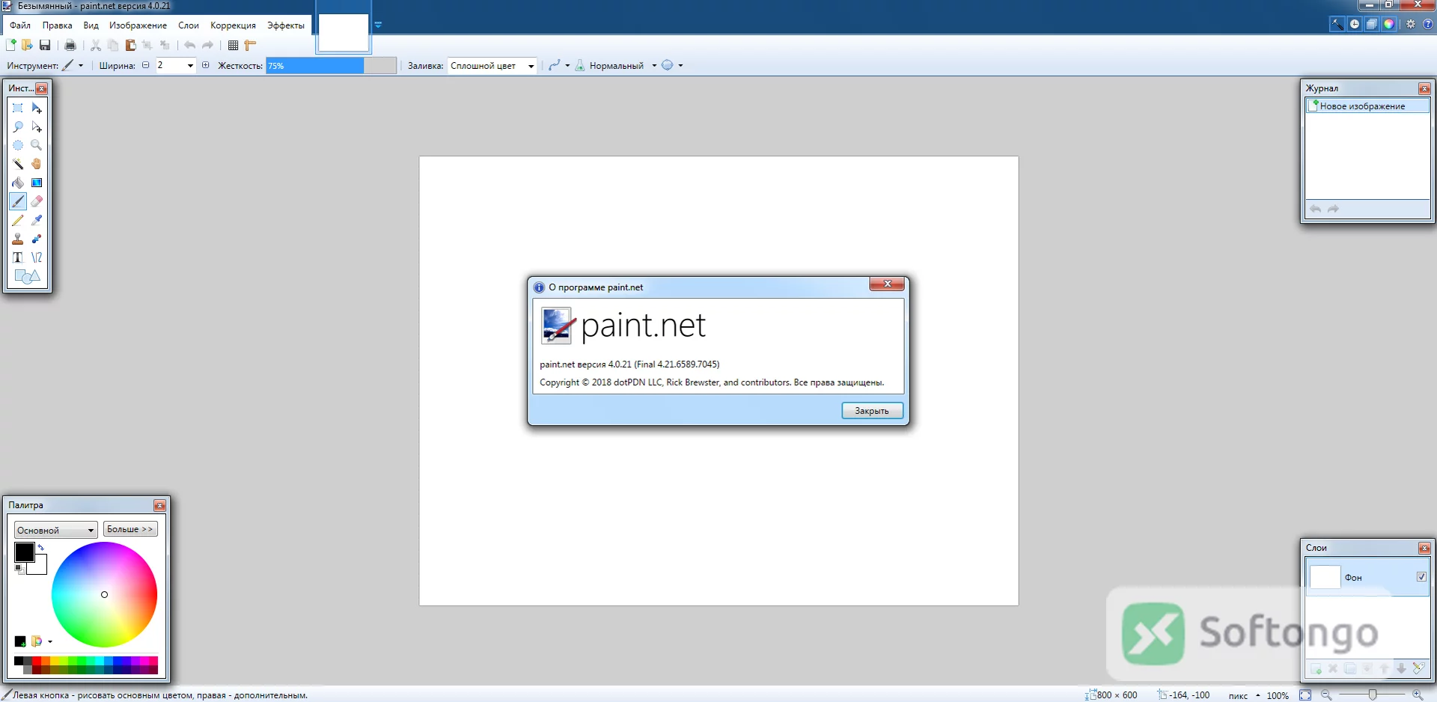Choose the Line/Curve tool
The image size is (1437, 702).
[x=37, y=257]
